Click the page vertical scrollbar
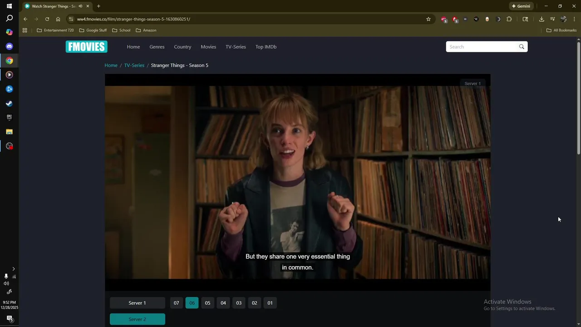The height and width of the screenshot is (327, 581). 579,98
